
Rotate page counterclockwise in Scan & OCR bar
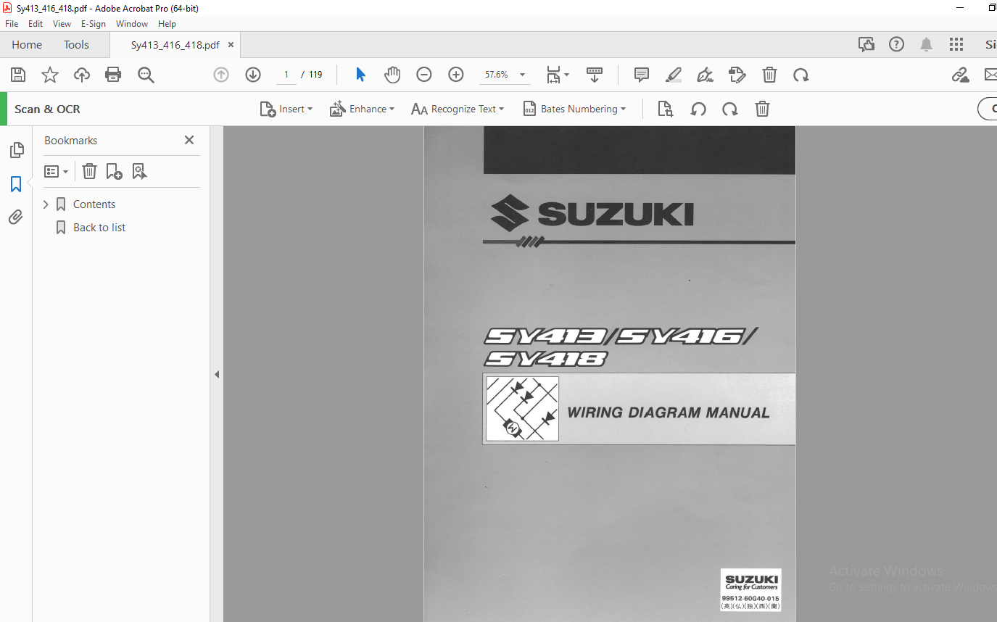(x=698, y=109)
